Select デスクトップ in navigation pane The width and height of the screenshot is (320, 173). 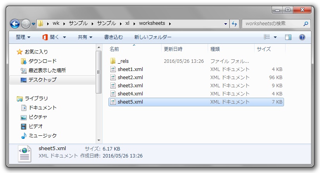43,80
